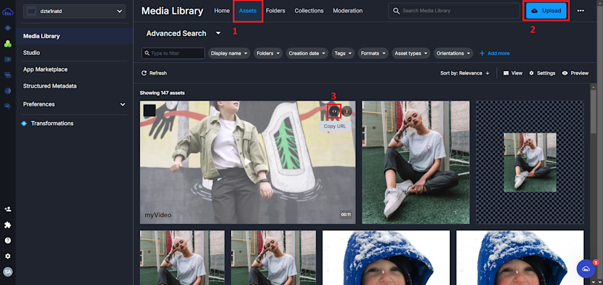Viewport: 603px width, 285px height.
Task: Click the Showing 147 assets text
Action: point(162,93)
